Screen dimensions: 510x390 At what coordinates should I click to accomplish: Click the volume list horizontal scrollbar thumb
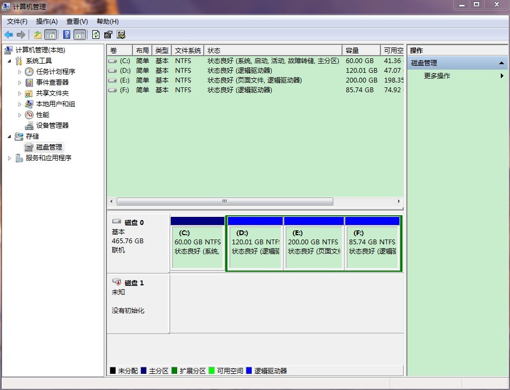pyautogui.click(x=225, y=201)
